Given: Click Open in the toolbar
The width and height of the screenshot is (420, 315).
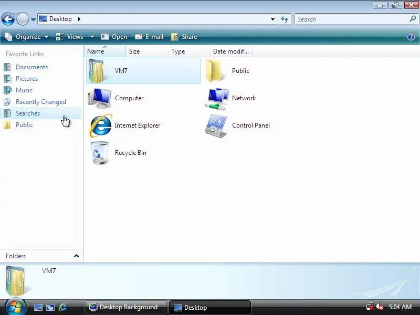Looking at the screenshot, I should pos(114,37).
